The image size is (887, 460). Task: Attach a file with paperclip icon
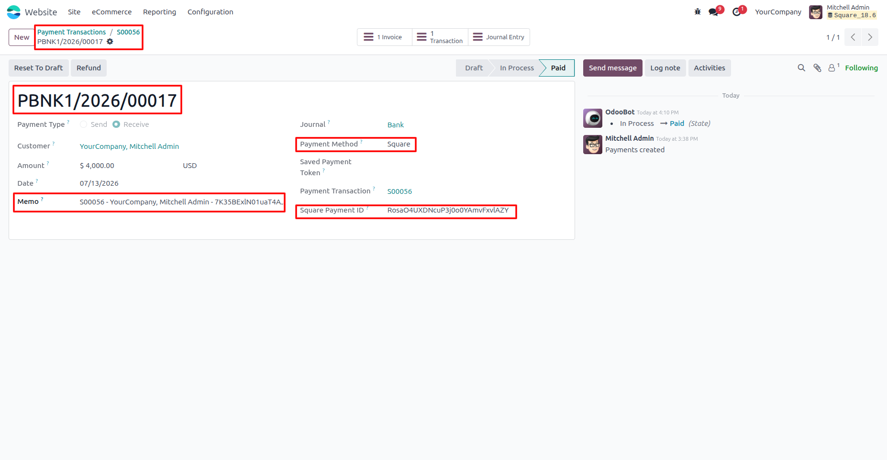pyautogui.click(x=817, y=68)
